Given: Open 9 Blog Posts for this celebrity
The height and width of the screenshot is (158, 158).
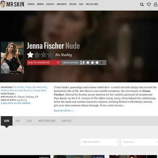Looking at the screenshot, I should (16, 103).
